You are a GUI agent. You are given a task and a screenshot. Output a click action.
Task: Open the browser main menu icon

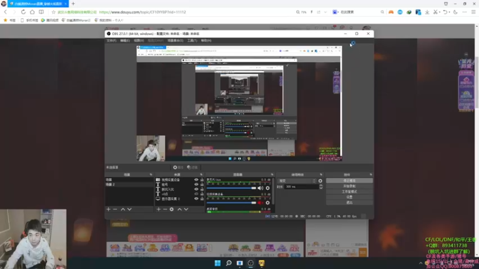pos(474,12)
